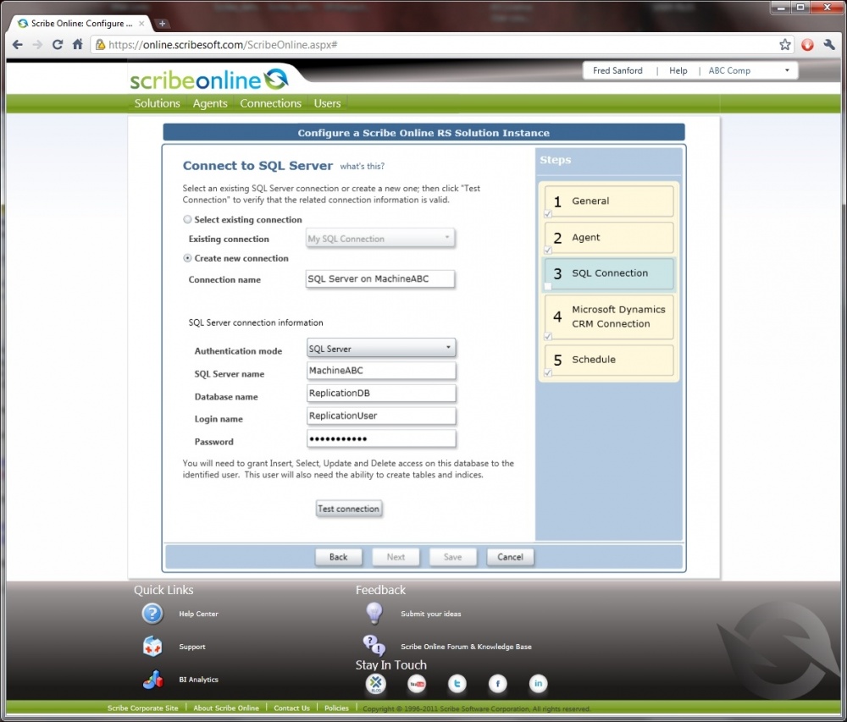The width and height of the screenshot is (847, 722).
Task: Open the Contact Us footer link
Action: point(291,708)
